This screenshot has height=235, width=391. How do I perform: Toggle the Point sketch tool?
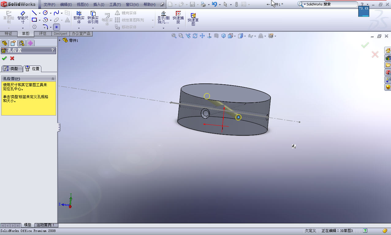pos(56,27)
